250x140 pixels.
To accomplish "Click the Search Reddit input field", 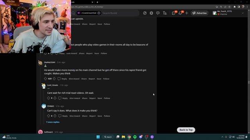I will point(120,13).
